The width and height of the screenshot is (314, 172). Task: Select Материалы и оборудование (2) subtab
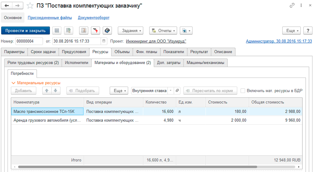pyautogui.click(x=123, y=63)
